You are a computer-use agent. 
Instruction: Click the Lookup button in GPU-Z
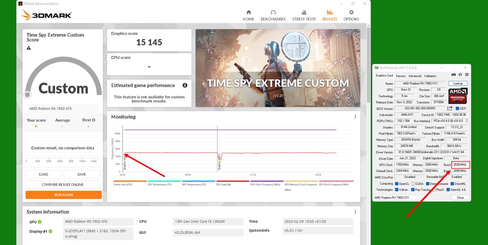pos(458,83)
